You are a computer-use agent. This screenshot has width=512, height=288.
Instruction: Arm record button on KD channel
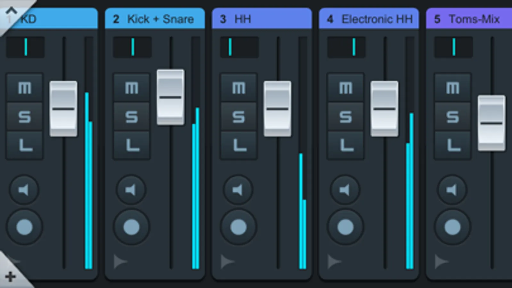click(24, 227)
